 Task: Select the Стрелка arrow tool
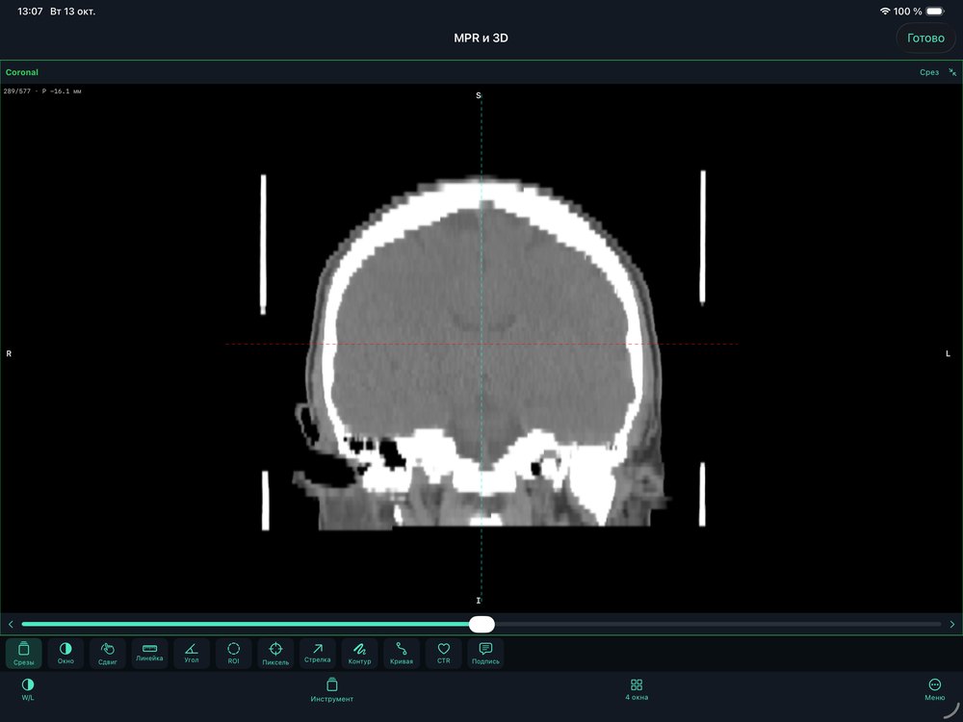[318, 653]
